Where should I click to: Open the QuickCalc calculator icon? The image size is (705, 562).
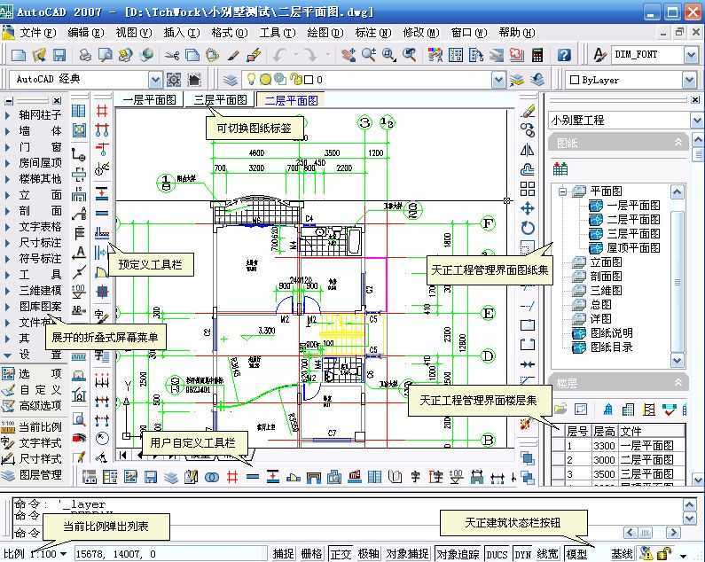[x=537, y=55]
